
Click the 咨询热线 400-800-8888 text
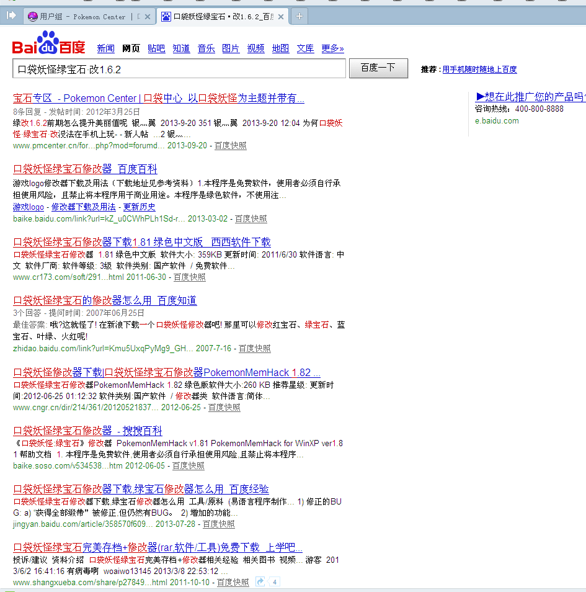(x=519, y=109)
